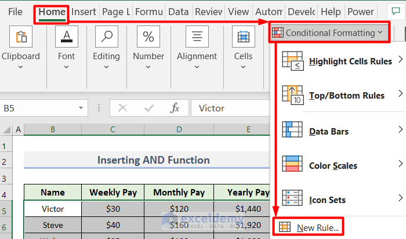
Task: Expand the Editing group chevron
Action: [x=106, y=67]
